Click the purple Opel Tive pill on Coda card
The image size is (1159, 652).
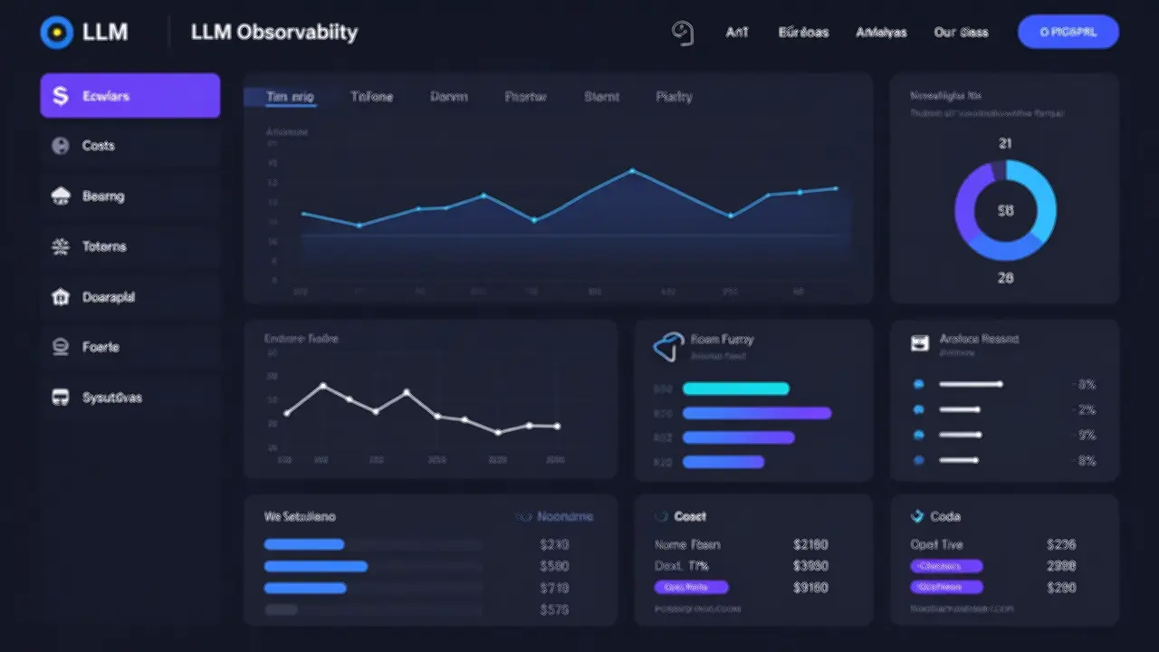pos(945,565)
